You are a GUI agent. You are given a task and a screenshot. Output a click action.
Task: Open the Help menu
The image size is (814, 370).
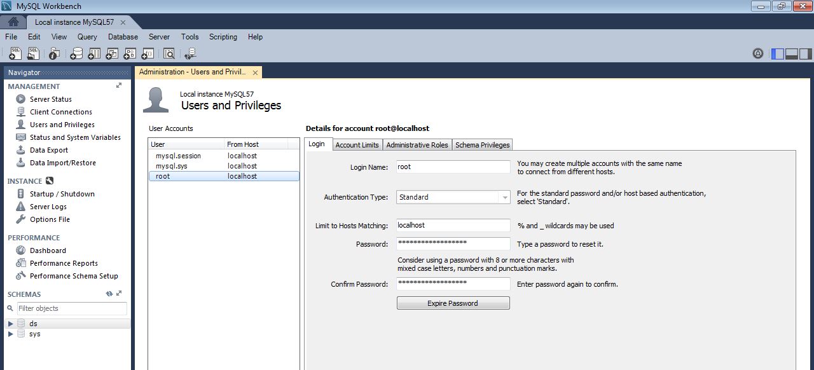coord(256,37)
